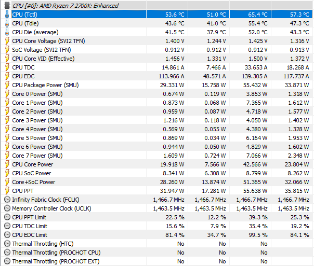Select the Core 3 Power (SMU) label
Image resolution: width=314 pixels, height=266 pixels.
pos(37,120)
